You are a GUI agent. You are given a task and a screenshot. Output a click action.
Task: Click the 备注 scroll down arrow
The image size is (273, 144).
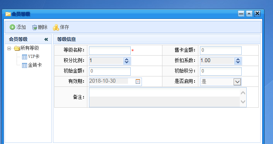(243, 102)
